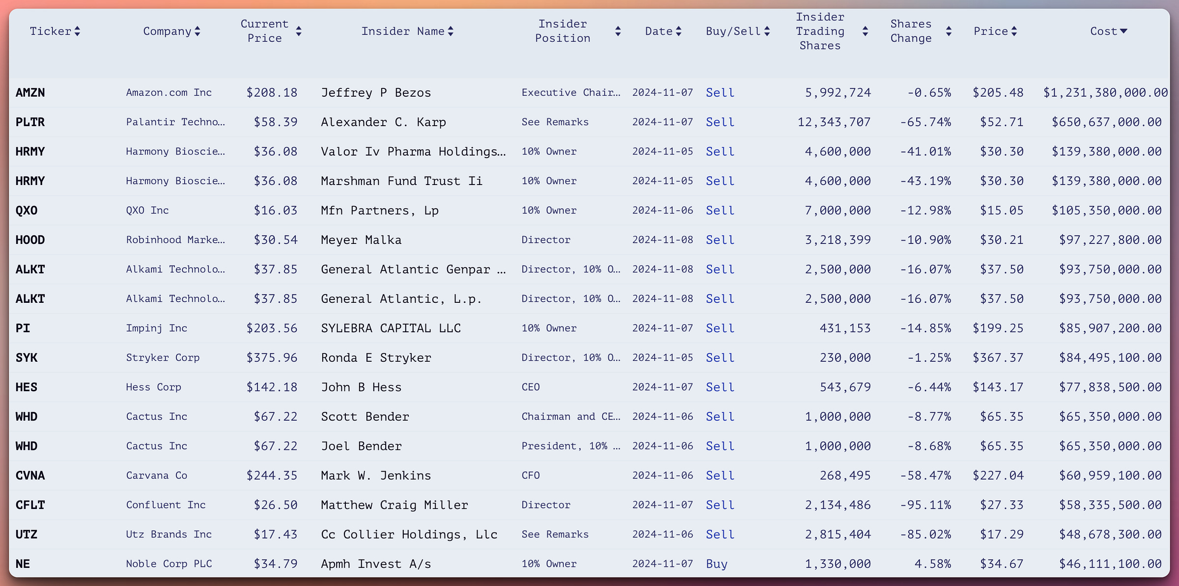Viewport: 1179px width, 586px height.
Task: Click Impinj Inc company name
Action: pos(157,328)
